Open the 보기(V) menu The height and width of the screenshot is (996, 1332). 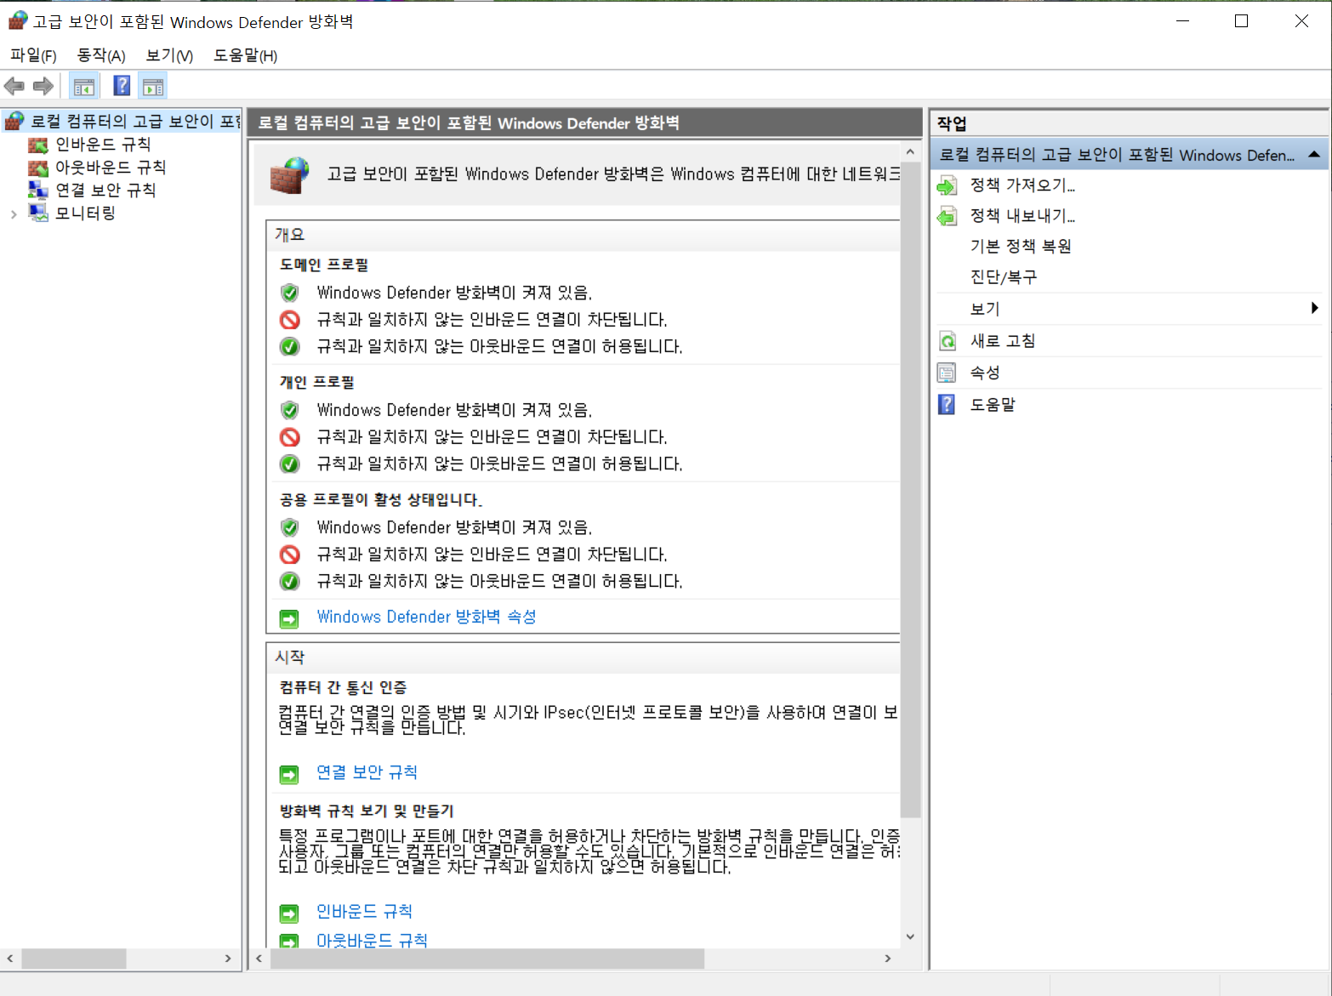(x=169, y=55)
